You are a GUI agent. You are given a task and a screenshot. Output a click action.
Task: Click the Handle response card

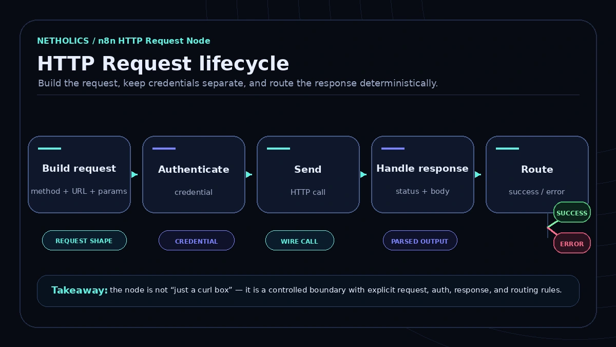point(422,174)
